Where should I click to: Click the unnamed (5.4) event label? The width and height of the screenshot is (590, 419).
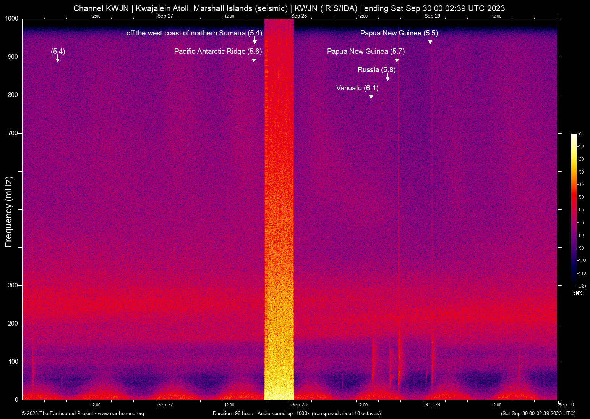[58, 52]
